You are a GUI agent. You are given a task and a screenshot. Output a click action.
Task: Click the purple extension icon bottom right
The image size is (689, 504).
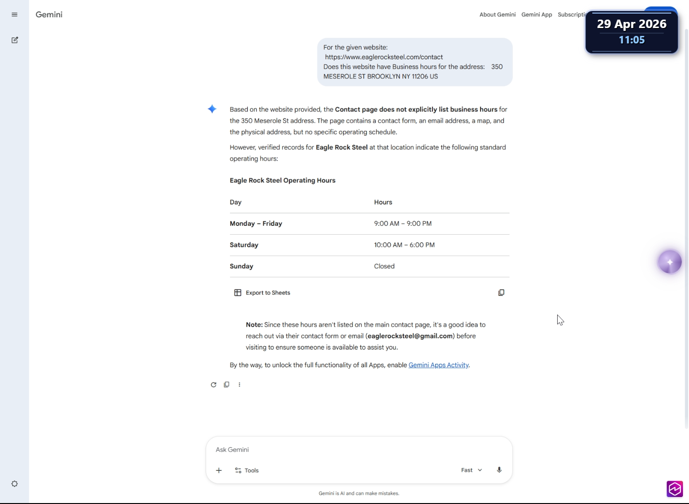675,489
